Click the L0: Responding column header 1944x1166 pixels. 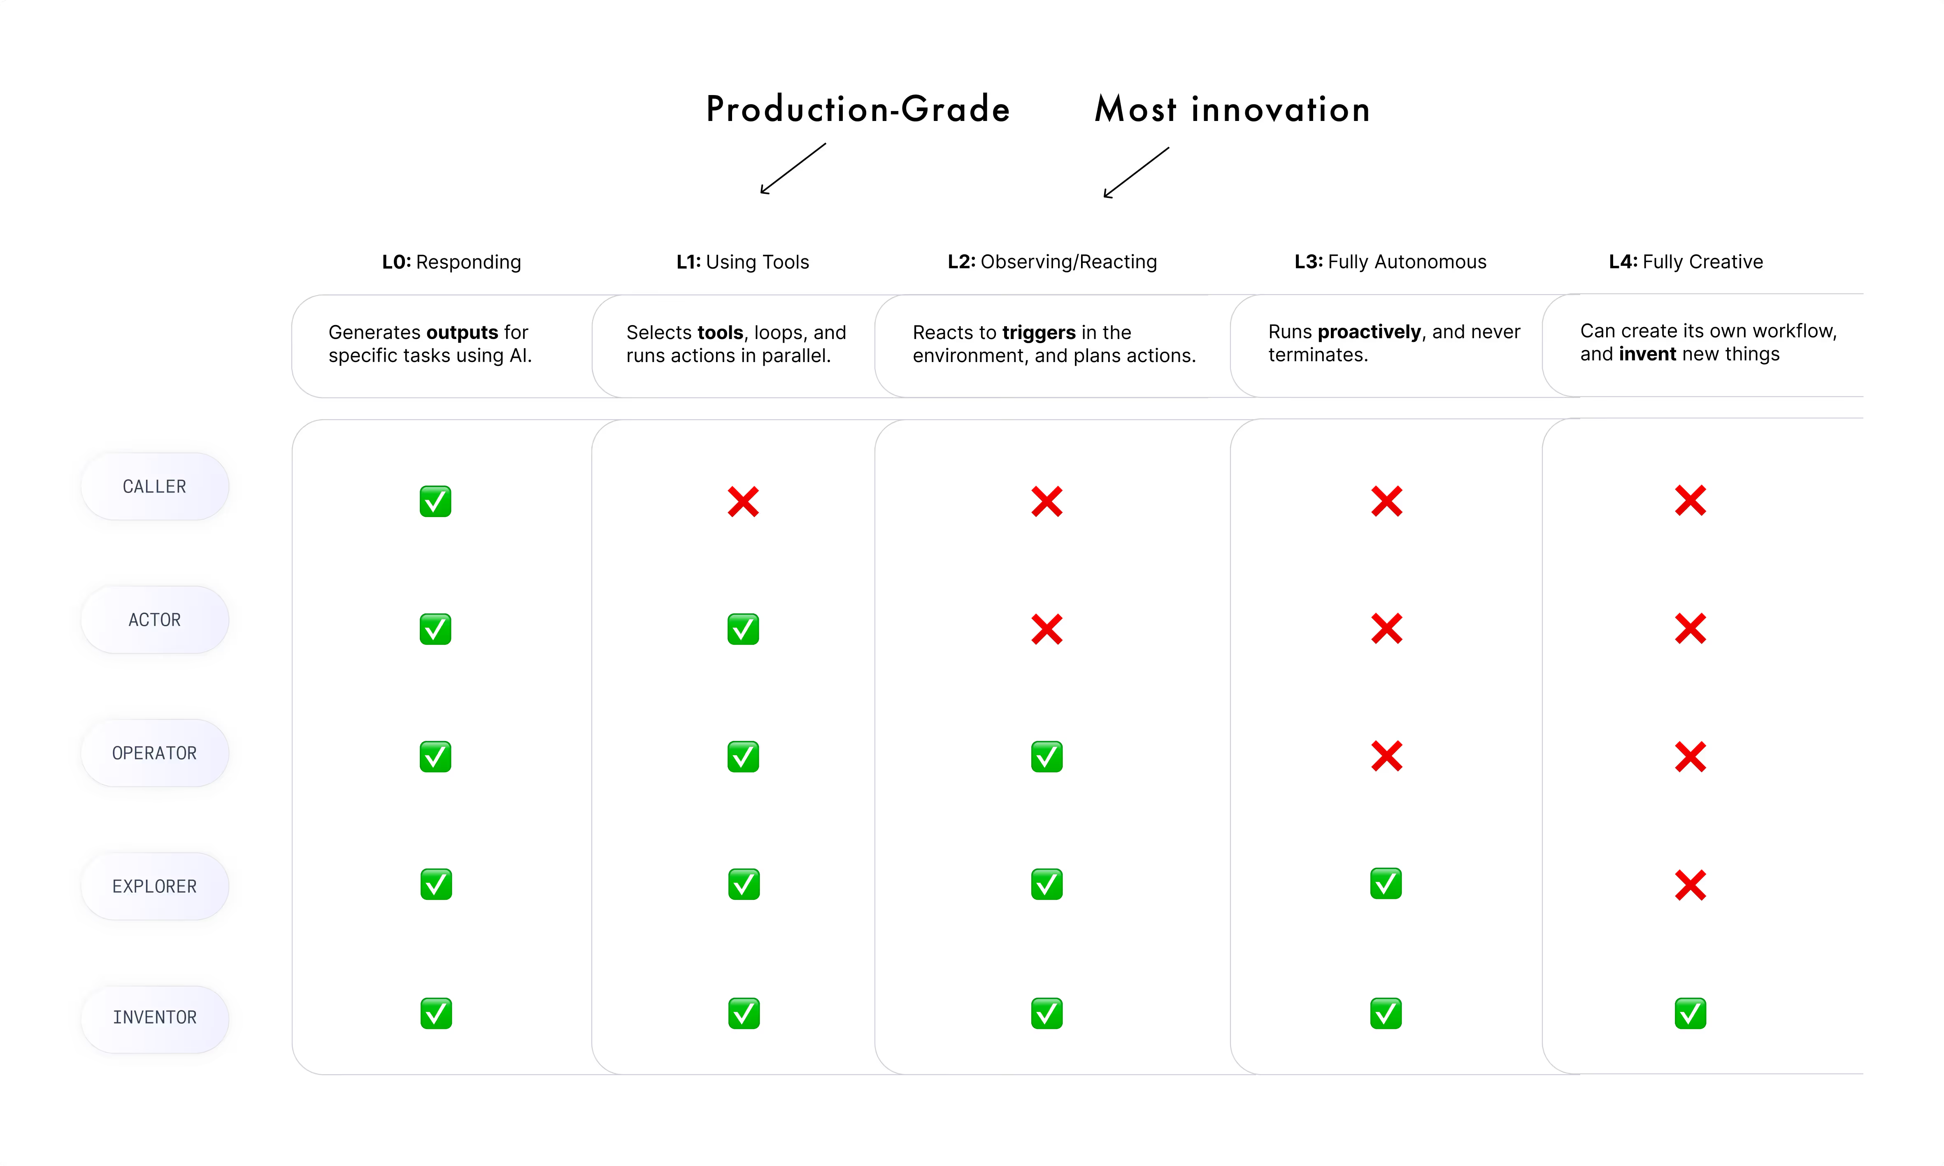(452, 262)
